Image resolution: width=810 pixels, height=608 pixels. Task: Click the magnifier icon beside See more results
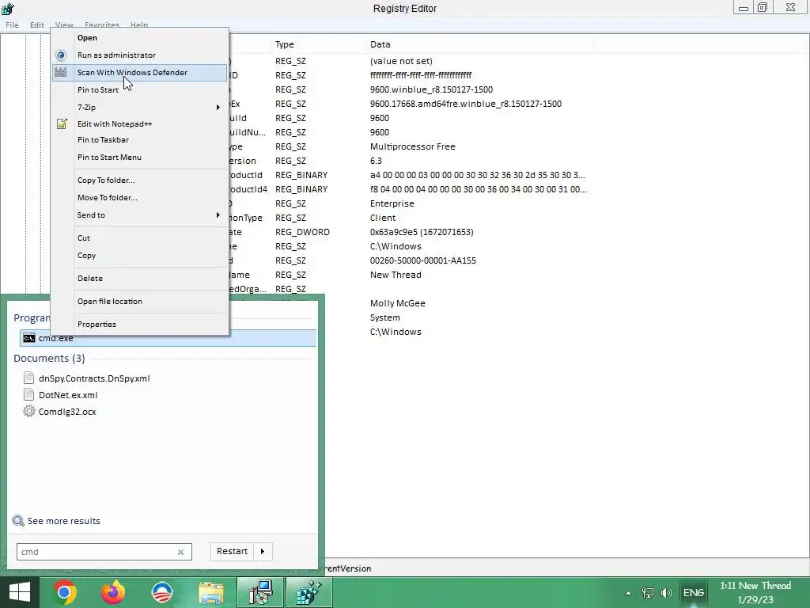pyautogui.click(x=18, y=521)
